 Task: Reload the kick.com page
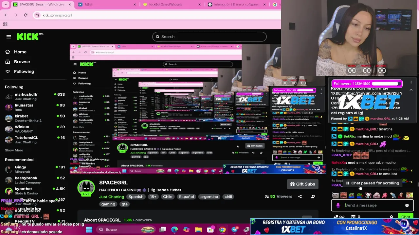(26, 15)
